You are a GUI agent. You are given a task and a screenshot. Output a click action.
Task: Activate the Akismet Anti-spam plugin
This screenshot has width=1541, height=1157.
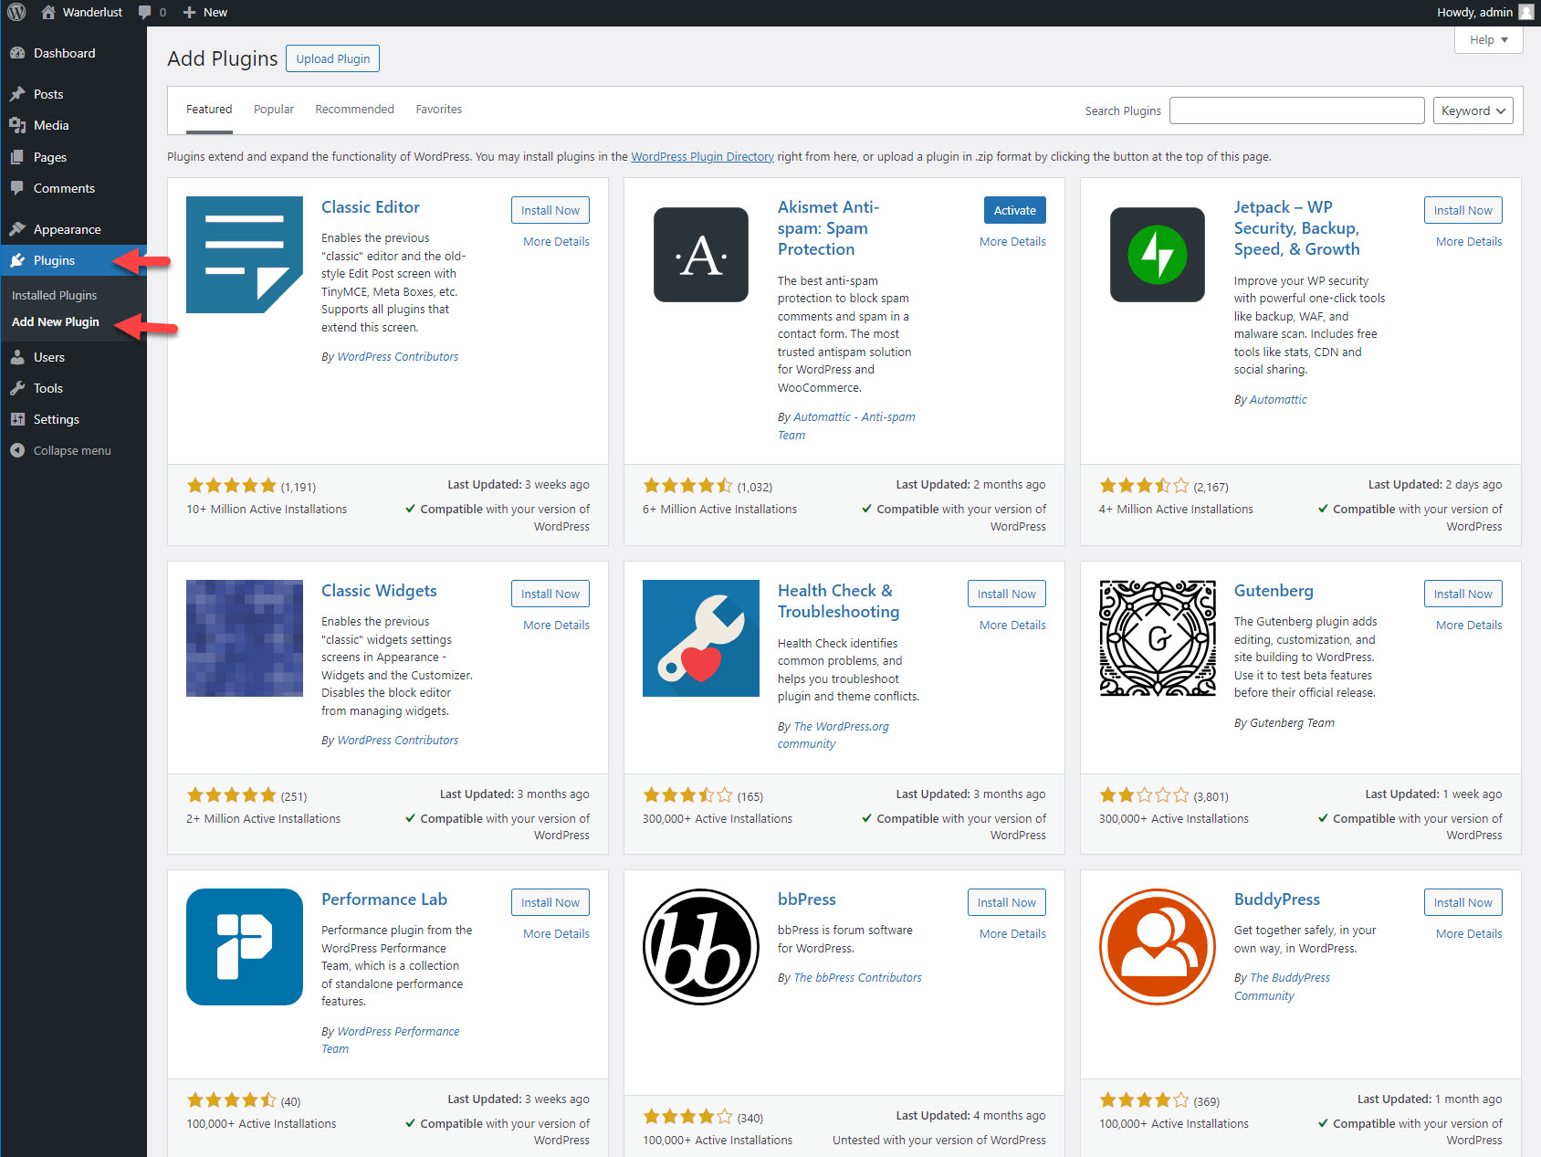pos(1014,210)
